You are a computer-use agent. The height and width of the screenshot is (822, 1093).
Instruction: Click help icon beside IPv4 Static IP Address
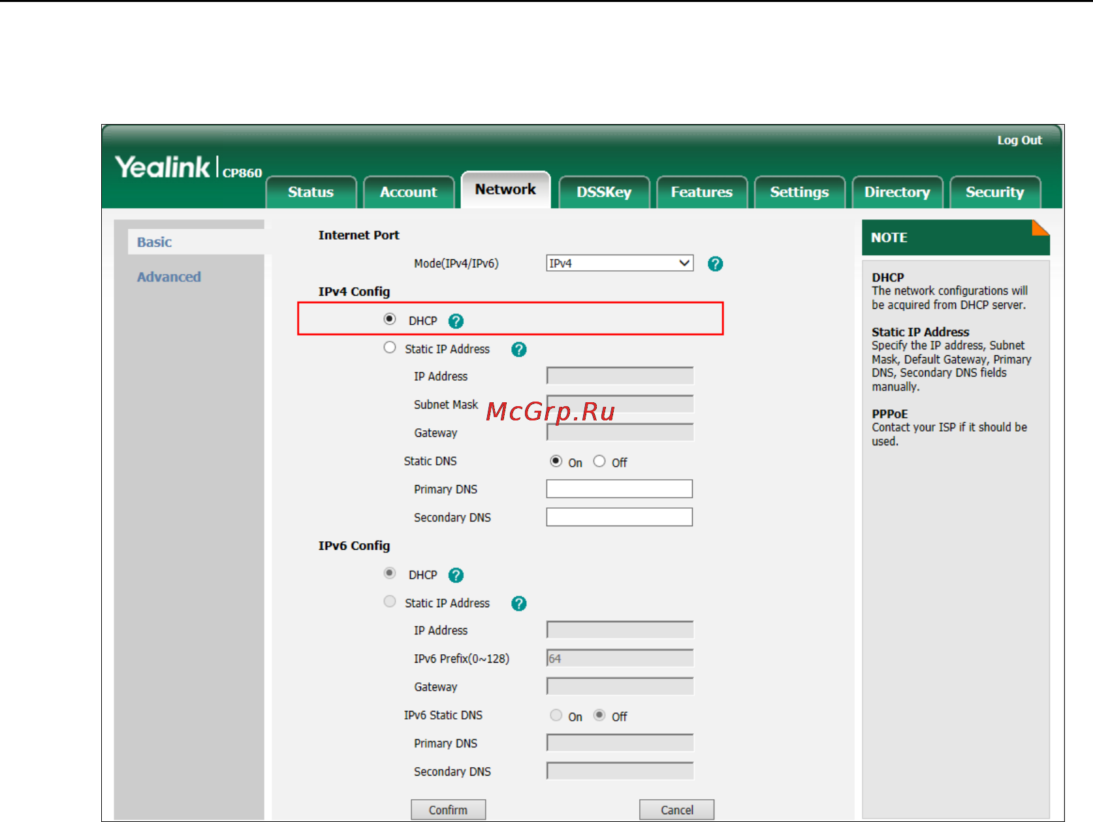click(519, 349)
